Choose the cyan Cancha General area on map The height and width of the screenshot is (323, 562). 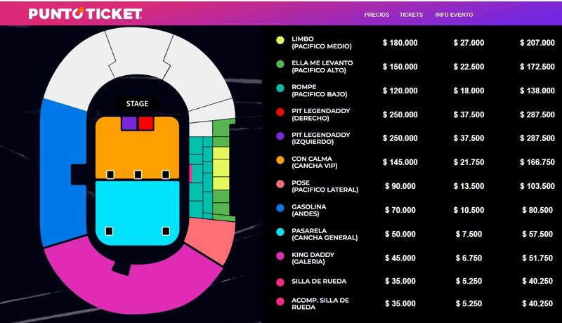(137, 207)
